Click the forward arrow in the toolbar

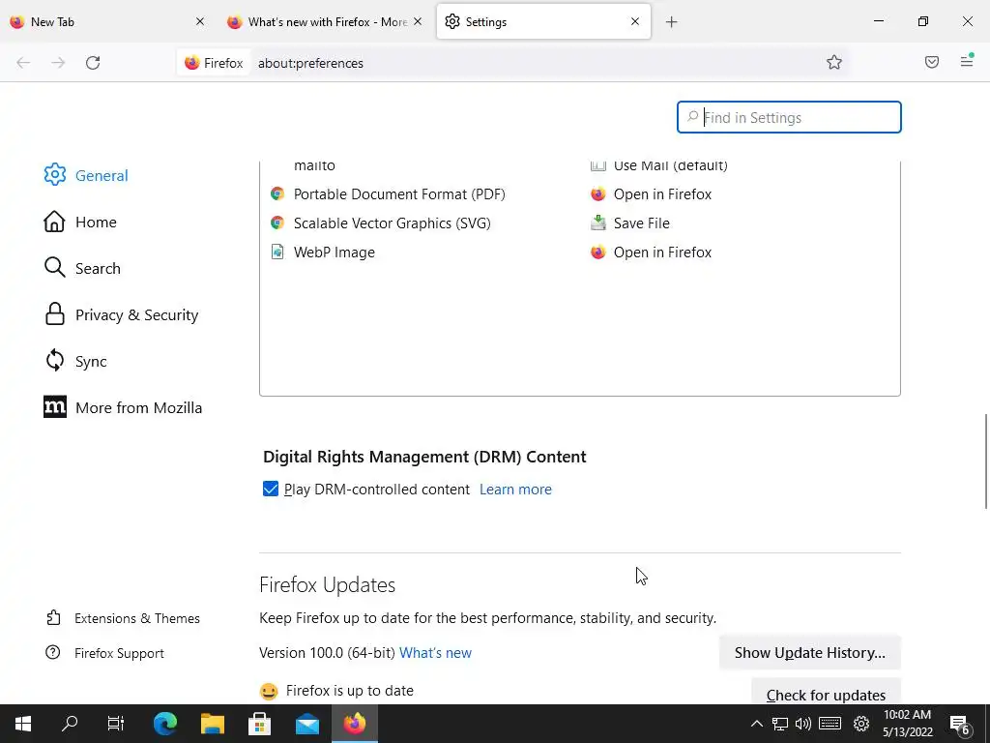pos(58,63)
